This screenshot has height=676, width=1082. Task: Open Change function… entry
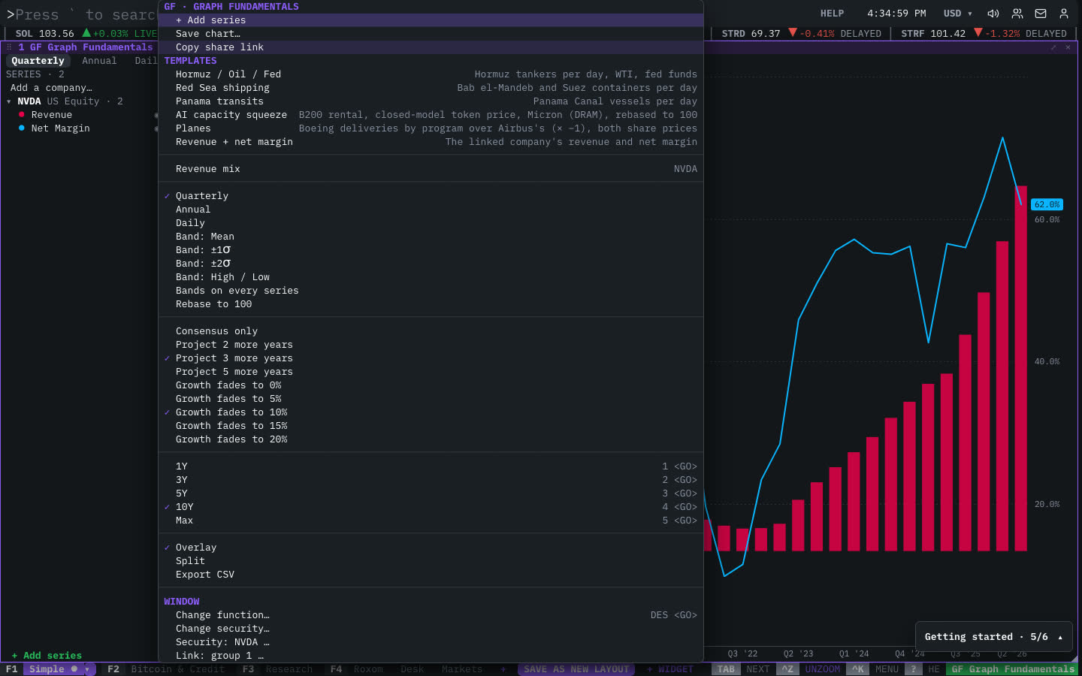pyautogui.click(x=431, y=615)
